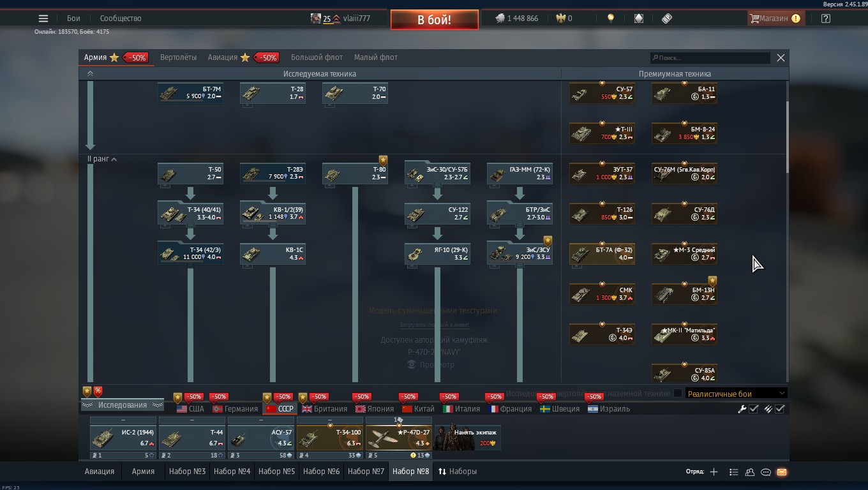Screen dimensions: 868x490
Task: Select the ЯГ-10 (29-К) vehicle card
Action: click(x=437, y=253)
